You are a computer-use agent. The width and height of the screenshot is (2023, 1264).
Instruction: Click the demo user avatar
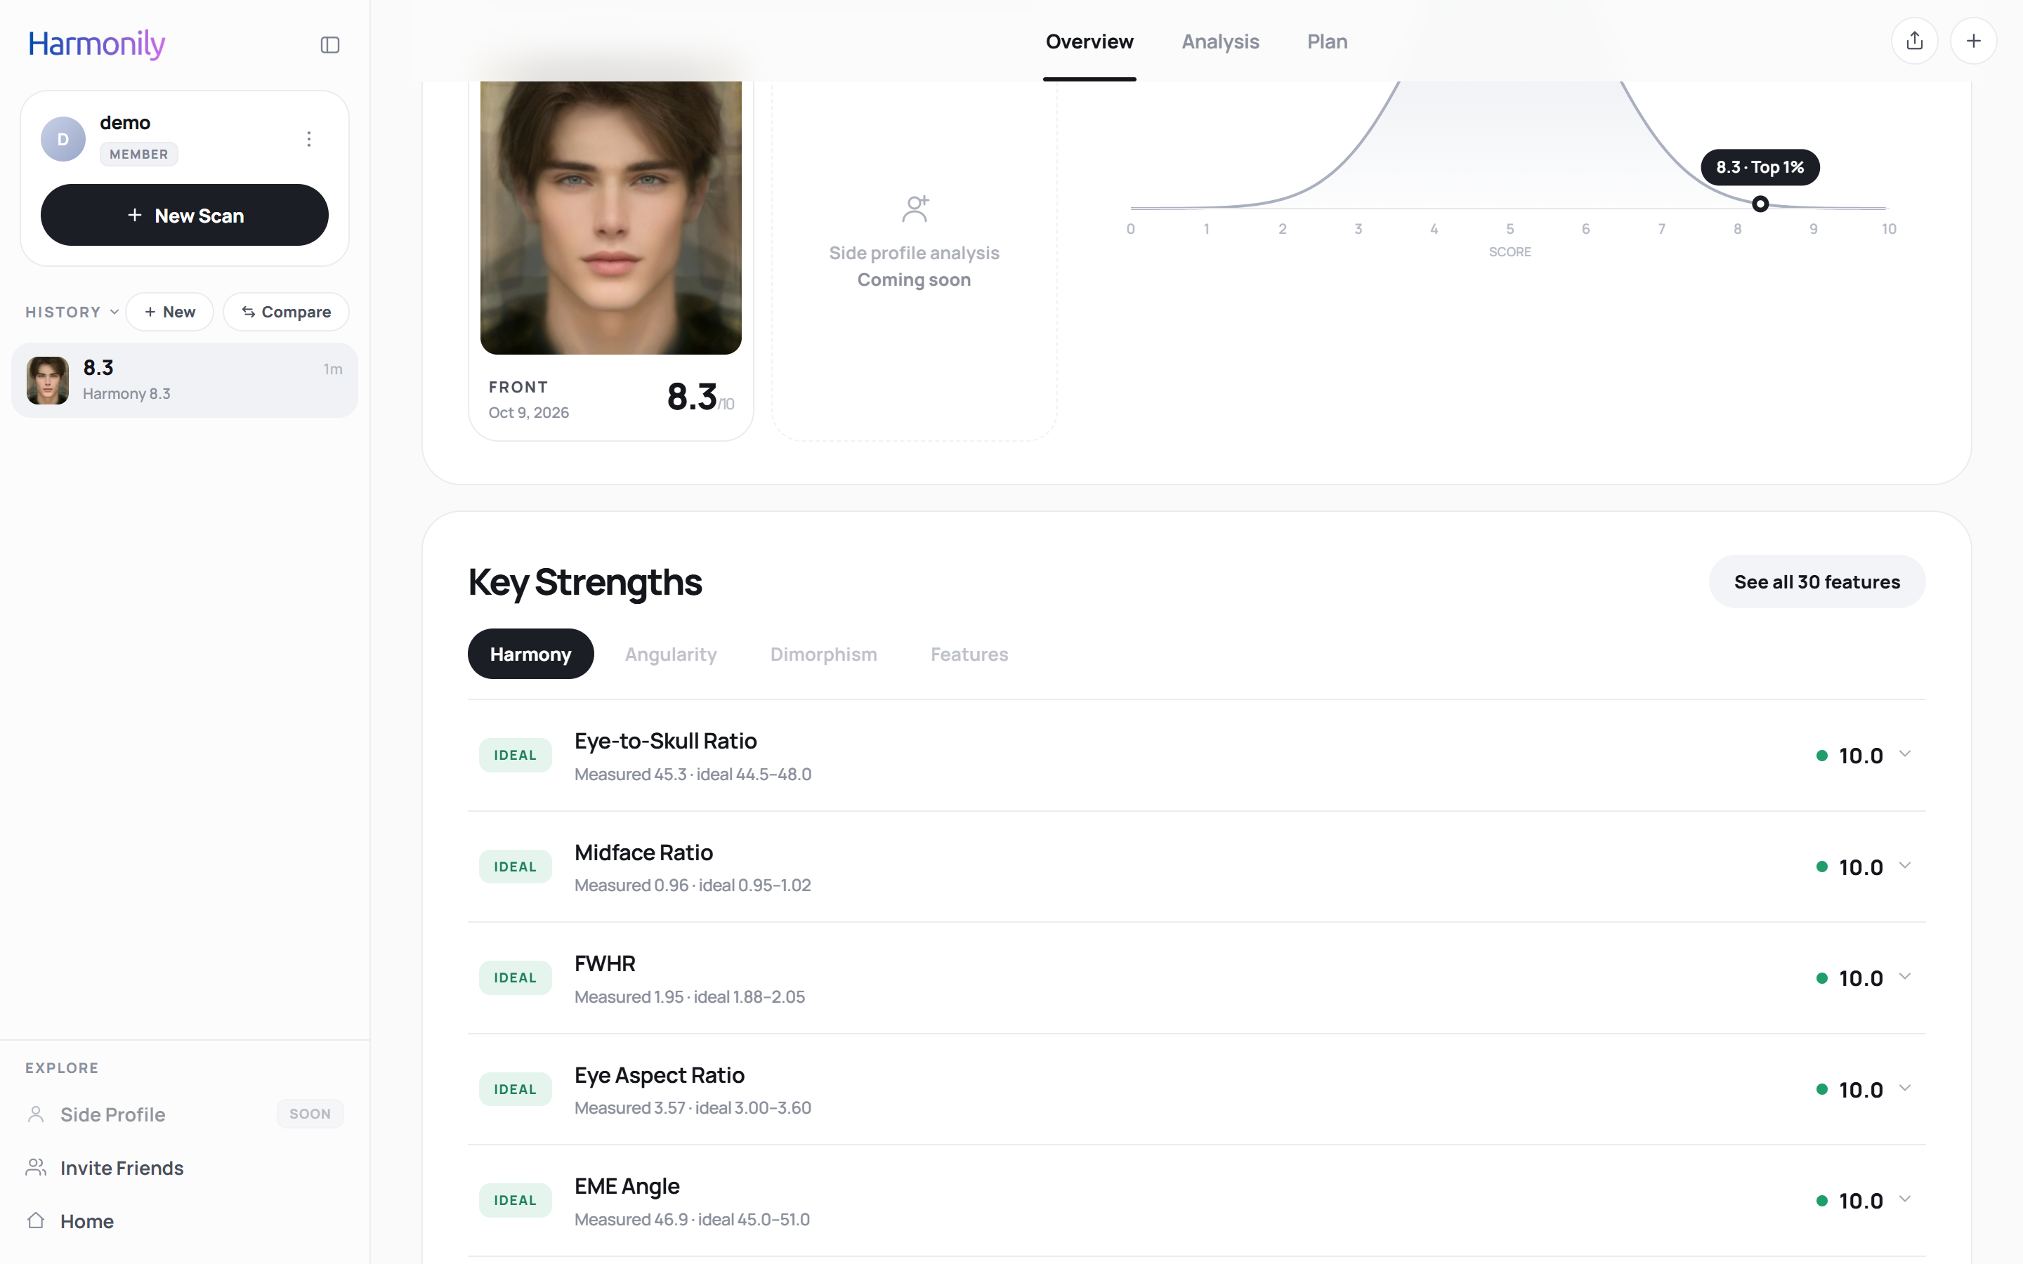click(x=63, y=139)
